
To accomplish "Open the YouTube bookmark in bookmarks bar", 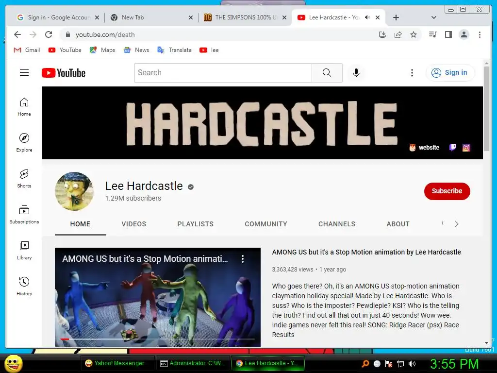I will coord(65,50).
